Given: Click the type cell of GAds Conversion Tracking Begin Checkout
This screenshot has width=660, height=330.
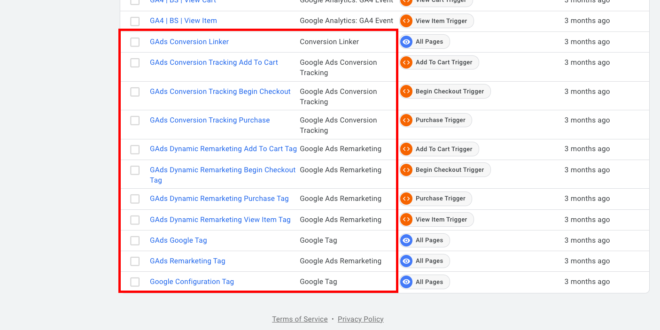Looking at the screenshot, I should pyautogui.click(x=338, y=97).
